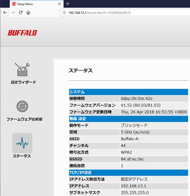Click the チャンネル row label
Image resolution: width=190 pixels, height=196 pixels.
79,145
